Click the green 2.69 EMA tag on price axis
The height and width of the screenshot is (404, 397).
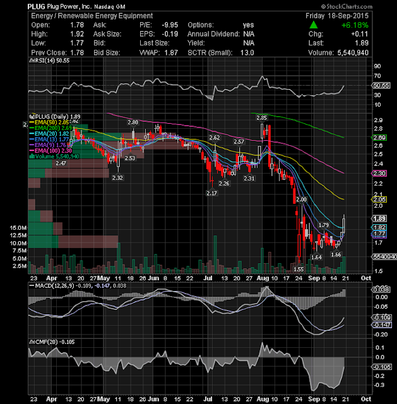click(379, 138)
